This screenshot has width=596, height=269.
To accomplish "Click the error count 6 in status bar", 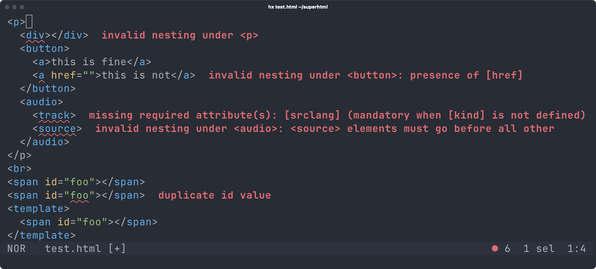I will tap(507, 248).
